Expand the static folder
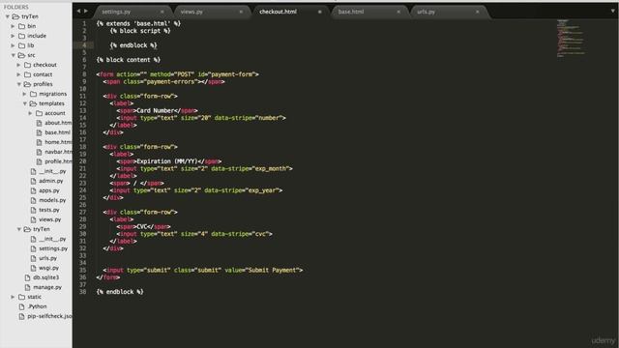This screenshot has height=348, width=619. pos(13,297)
